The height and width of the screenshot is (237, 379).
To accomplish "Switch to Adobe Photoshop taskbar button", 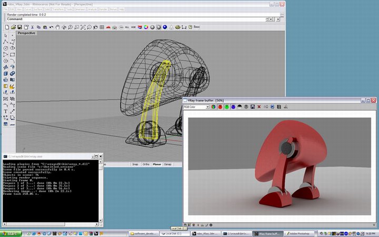I will coord(300,234).
